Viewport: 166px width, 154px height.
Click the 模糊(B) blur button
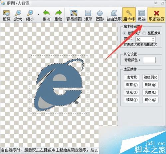132,100
